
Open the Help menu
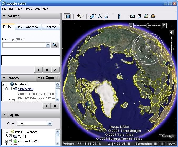tap(46, 9)
